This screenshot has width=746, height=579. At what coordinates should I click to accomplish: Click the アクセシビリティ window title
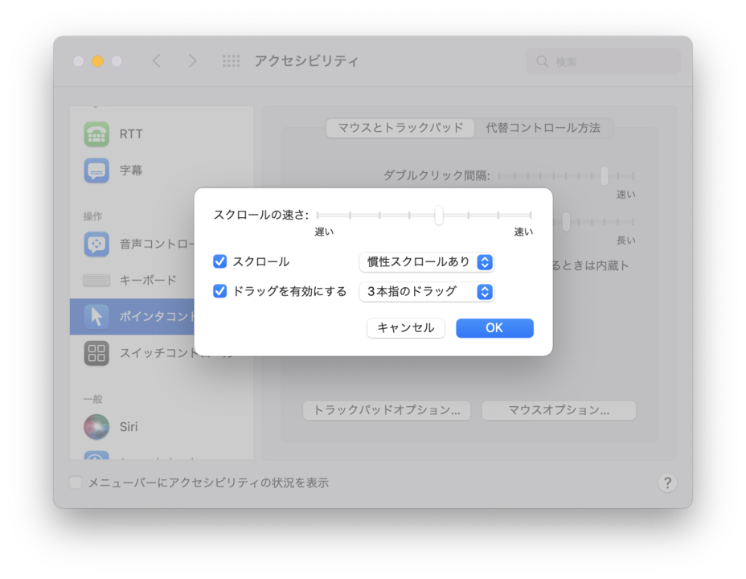(x=306, y=61)
